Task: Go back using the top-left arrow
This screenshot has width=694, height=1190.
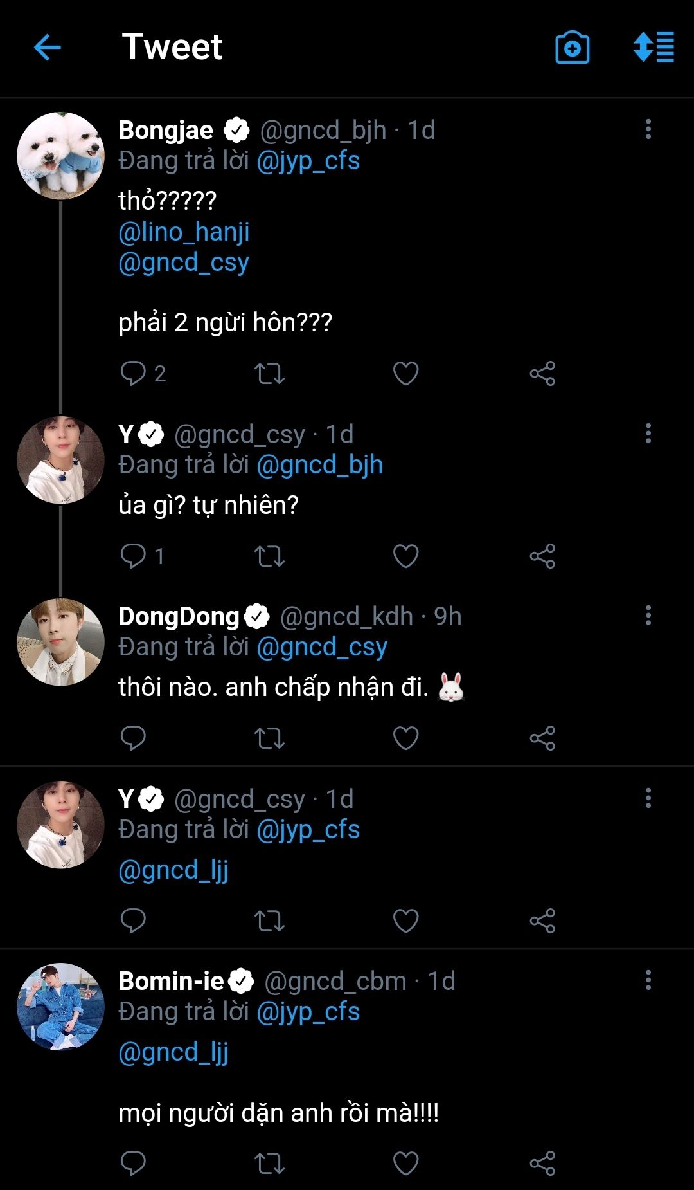Action: pos(47,48)
